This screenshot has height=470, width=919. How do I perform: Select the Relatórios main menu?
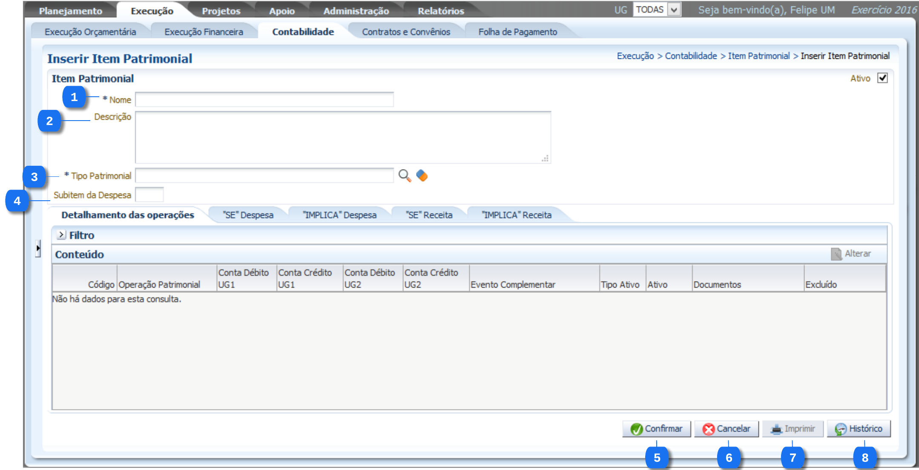[x=441, y=11]
